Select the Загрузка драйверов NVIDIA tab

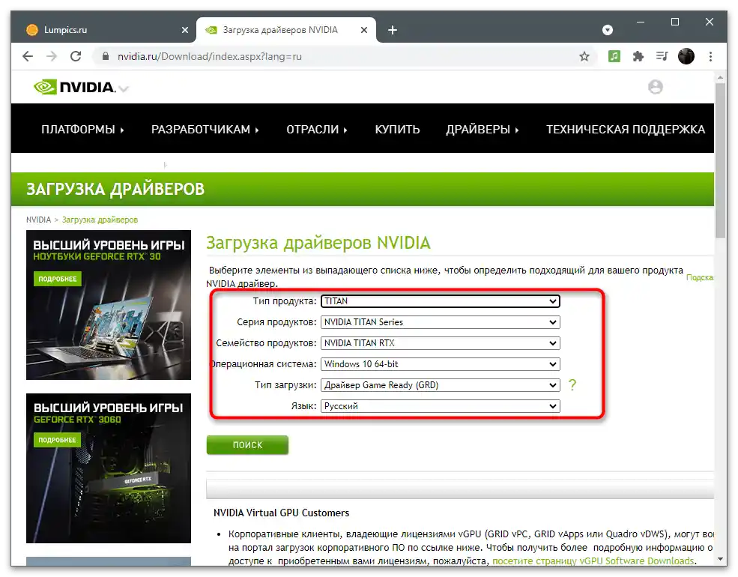[286, 30]
